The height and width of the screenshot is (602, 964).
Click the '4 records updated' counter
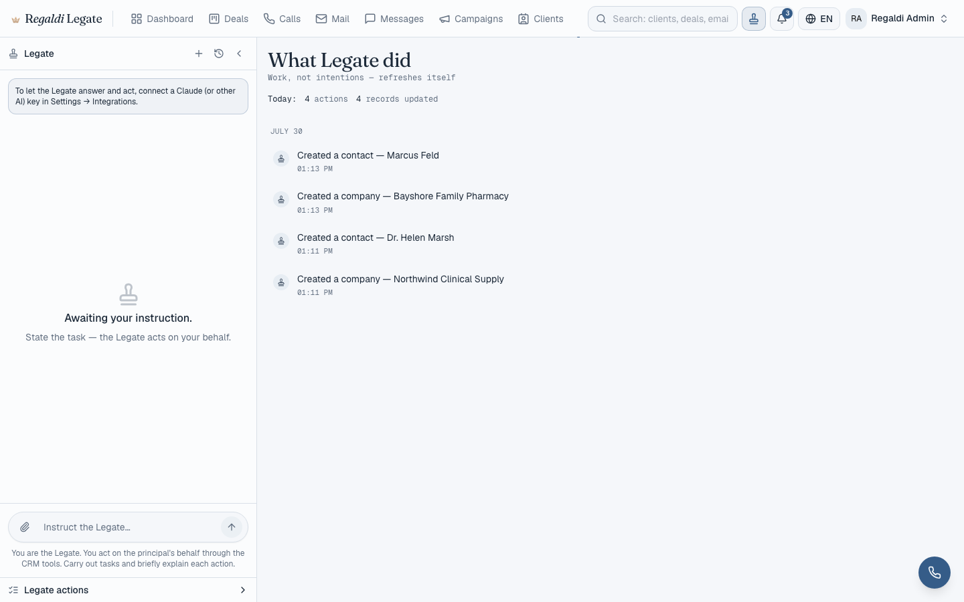(397, 99)
